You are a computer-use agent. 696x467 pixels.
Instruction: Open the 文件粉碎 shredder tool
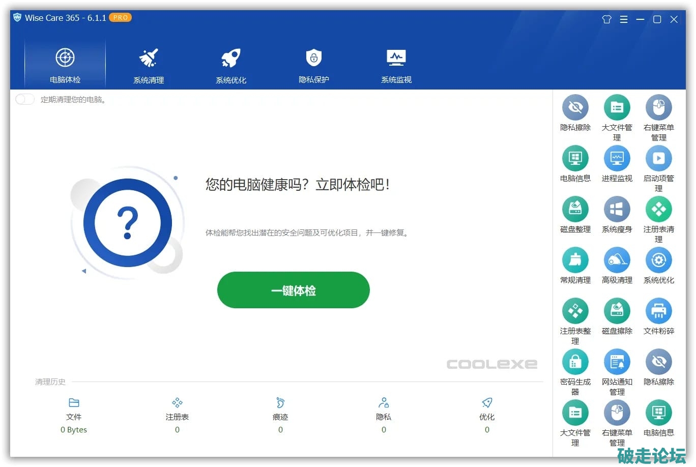pyautogui.click(x=658, y=311)
